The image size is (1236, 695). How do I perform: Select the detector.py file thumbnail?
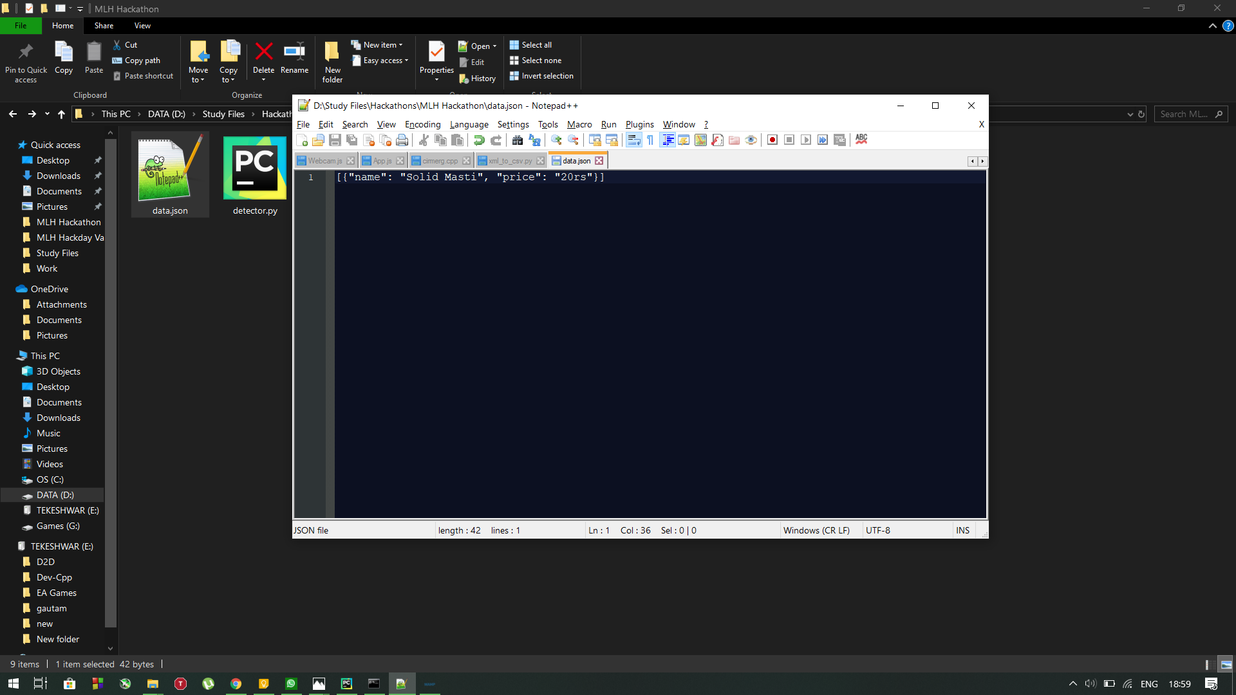click(255, 175)
